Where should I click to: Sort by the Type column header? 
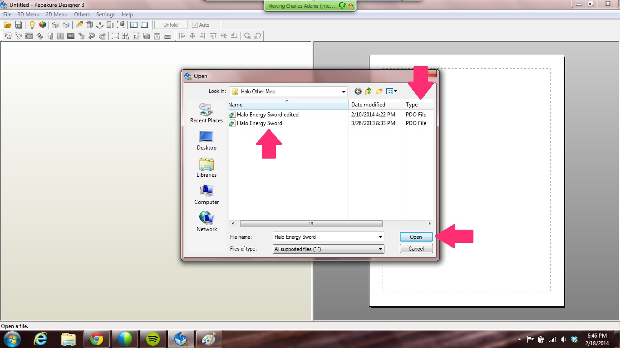tap(418, 105)
